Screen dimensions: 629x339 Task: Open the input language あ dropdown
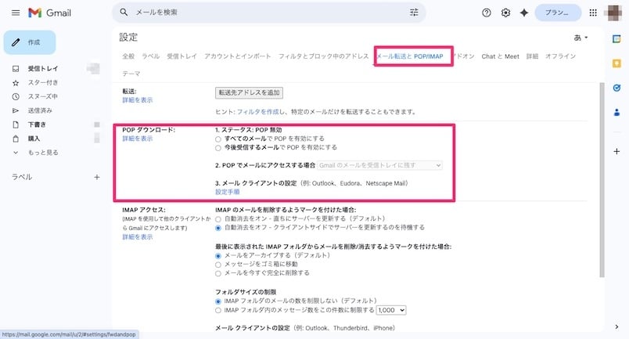click(x=581, y=38)
